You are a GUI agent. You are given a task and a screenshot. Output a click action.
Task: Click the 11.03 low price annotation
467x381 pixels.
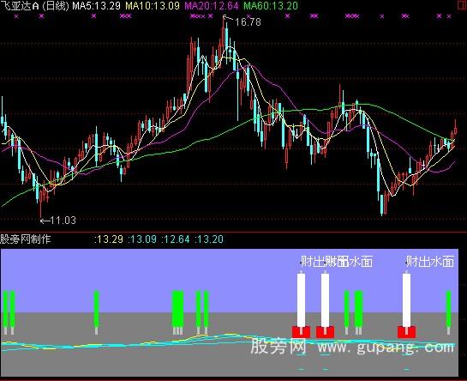click(63, 221)
